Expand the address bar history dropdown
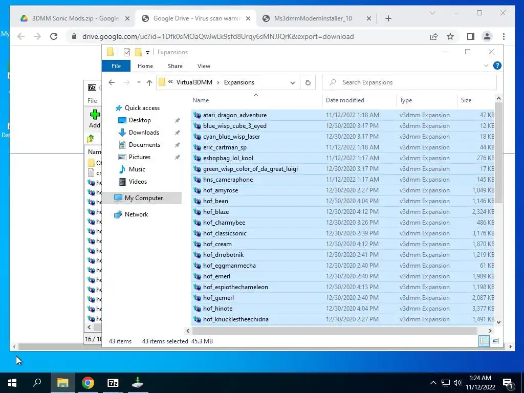Viewport: 524px width, 393px height. coord(292,82)
